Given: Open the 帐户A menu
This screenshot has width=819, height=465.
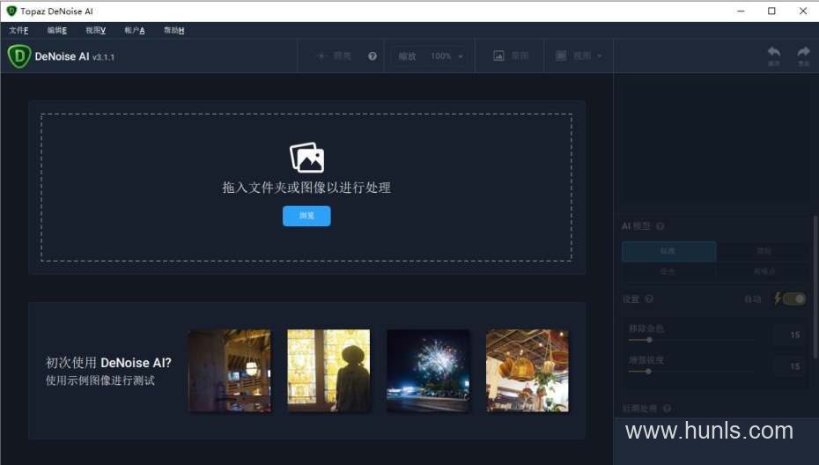Looking at the screenshot, I should (x=135, y=30).
